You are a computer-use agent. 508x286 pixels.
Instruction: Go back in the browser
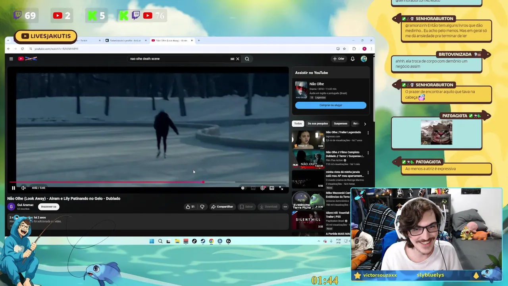9,48
